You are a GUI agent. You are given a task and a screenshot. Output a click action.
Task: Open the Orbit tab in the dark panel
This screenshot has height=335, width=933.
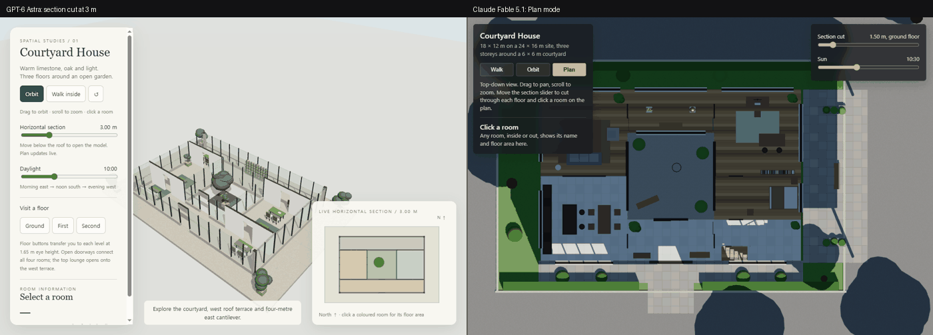click(533, 69)
